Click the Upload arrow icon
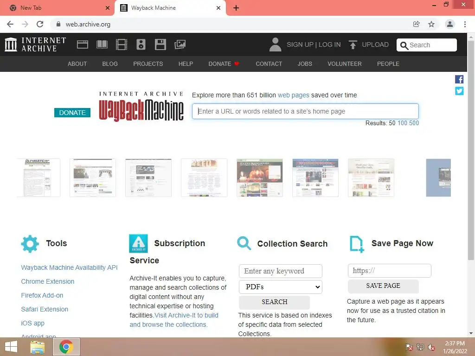Image resolution: width=475 pixels, height=356 pixels. pos(353,44)
